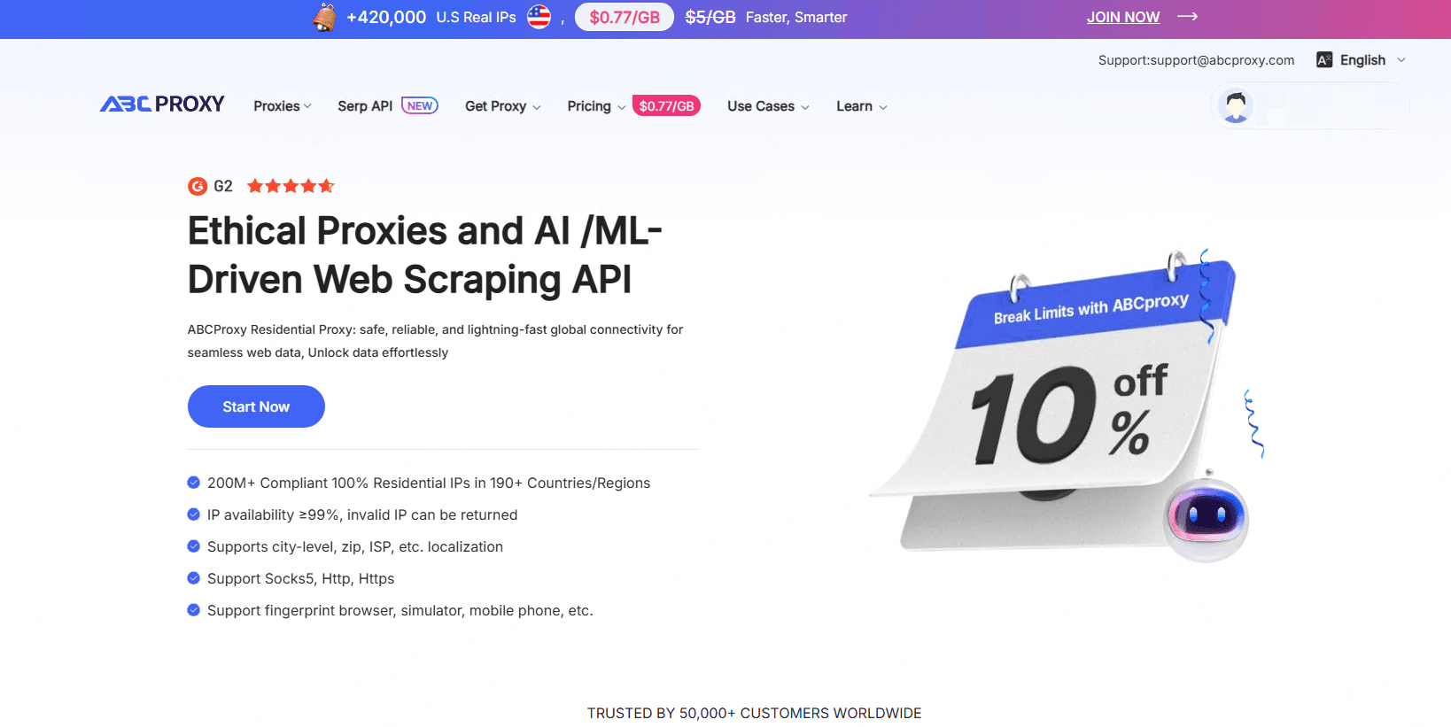
Task: Click the 'Ethical Proxies and AI /ML-' headline
Action: (425, 231)
